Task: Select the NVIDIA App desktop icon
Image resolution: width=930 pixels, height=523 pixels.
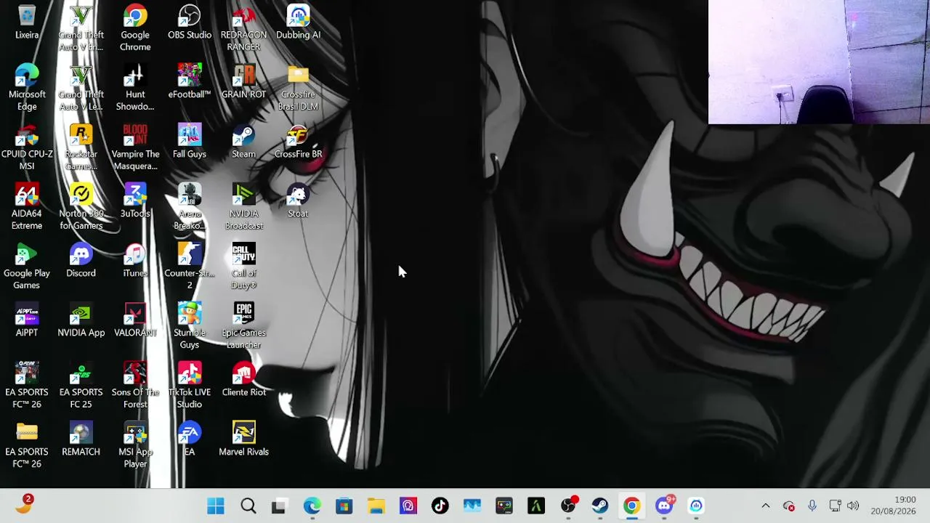Action: click(x=81, y=320)
